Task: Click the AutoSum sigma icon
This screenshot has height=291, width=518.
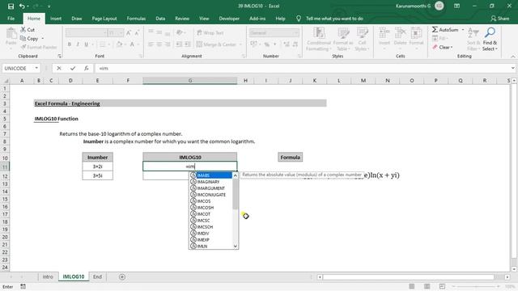Action: coord(435,30)
